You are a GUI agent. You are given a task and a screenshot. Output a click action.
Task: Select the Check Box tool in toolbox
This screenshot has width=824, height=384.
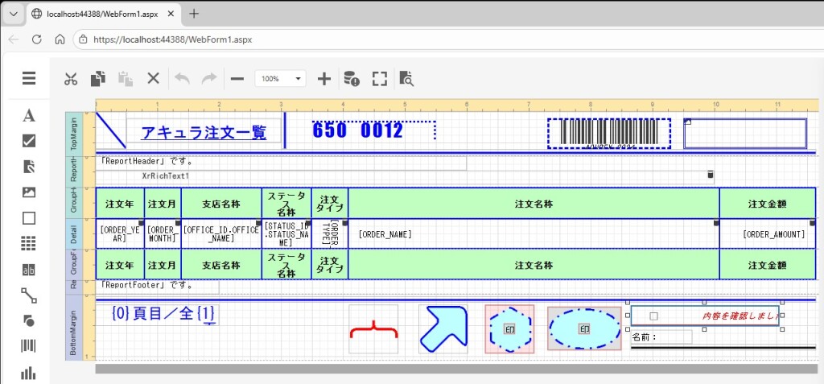tap(29, 141)
